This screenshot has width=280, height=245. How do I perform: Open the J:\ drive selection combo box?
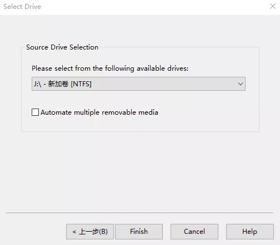pyautogui.click(x=138, y=84)
